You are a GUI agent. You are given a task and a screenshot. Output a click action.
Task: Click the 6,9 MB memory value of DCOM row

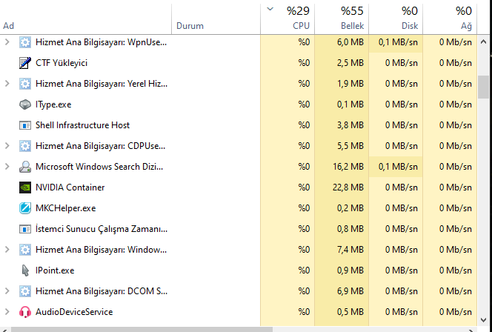[350, 291]
